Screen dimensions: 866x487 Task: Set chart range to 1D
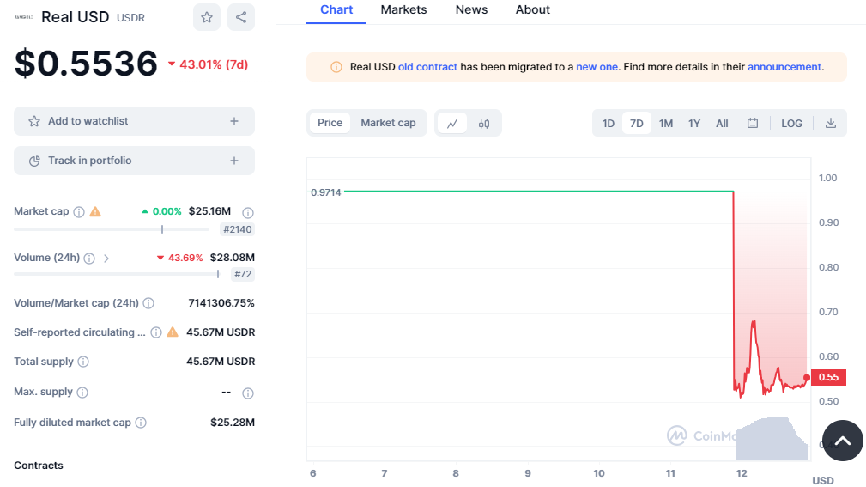608,124
